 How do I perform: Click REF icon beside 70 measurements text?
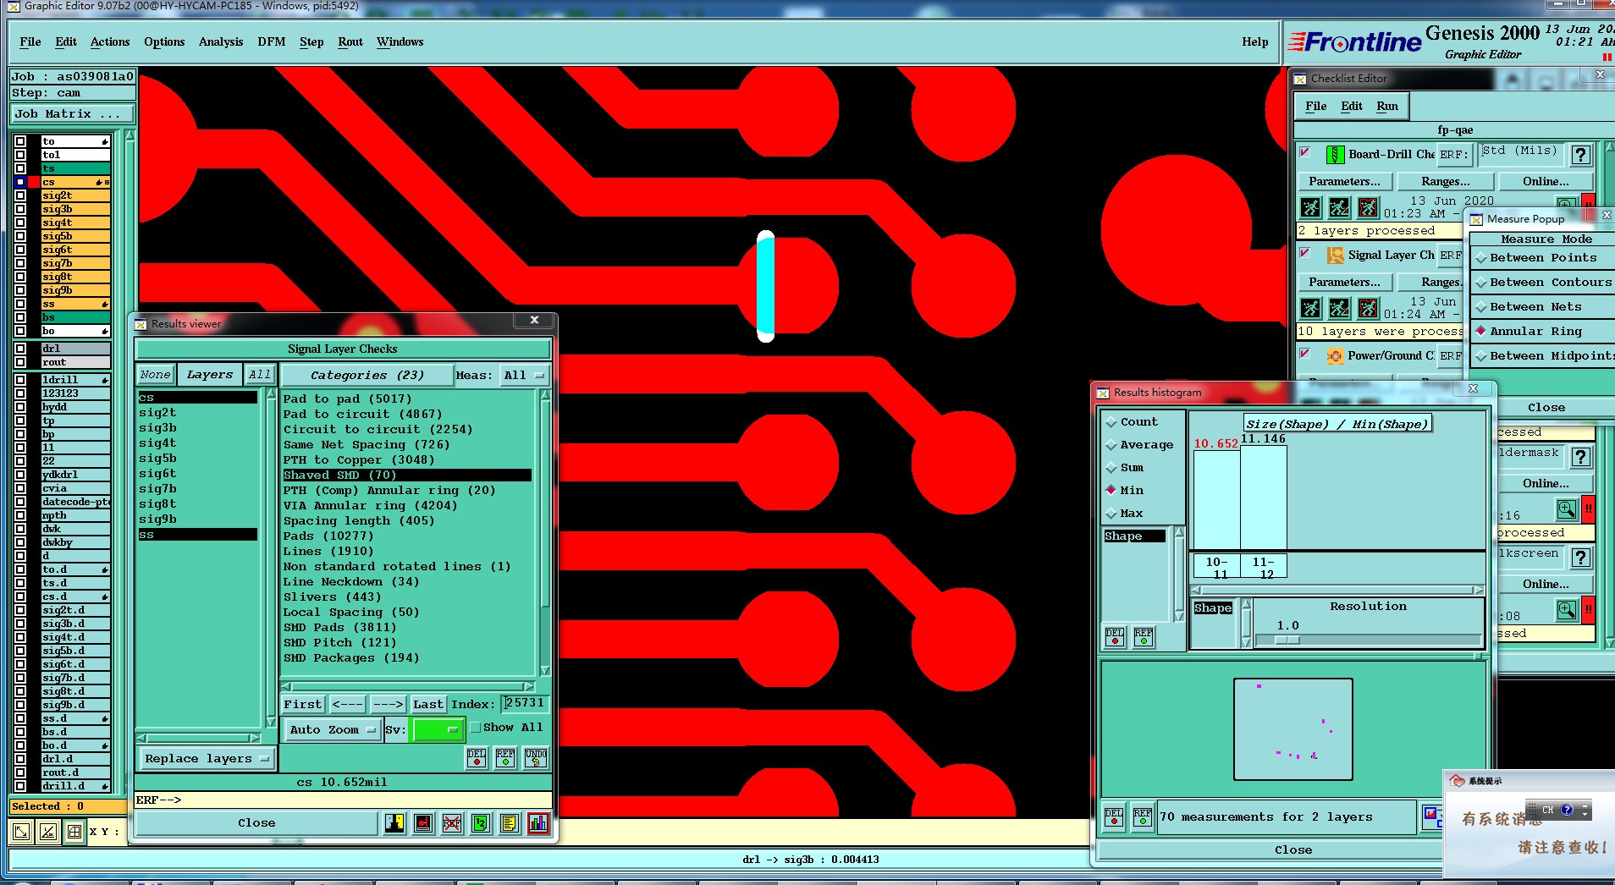1143,816
